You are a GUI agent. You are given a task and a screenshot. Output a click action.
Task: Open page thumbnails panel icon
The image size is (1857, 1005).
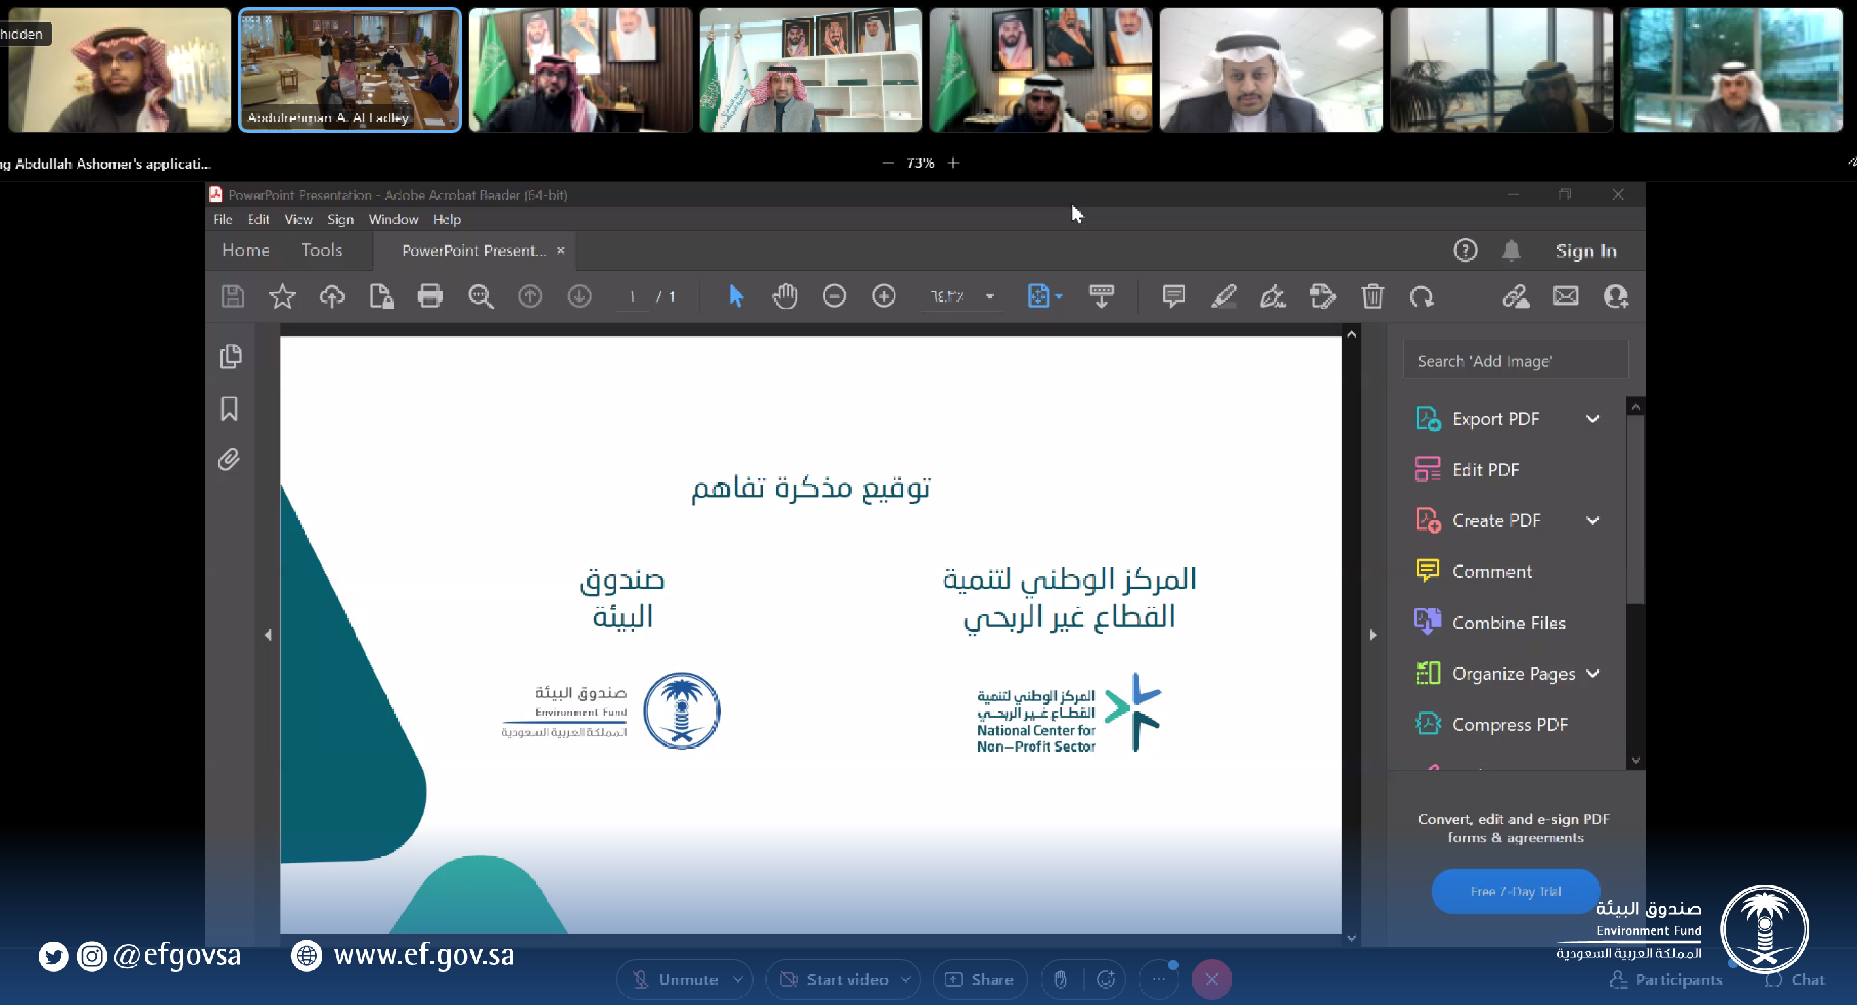[x=231, y=356]
